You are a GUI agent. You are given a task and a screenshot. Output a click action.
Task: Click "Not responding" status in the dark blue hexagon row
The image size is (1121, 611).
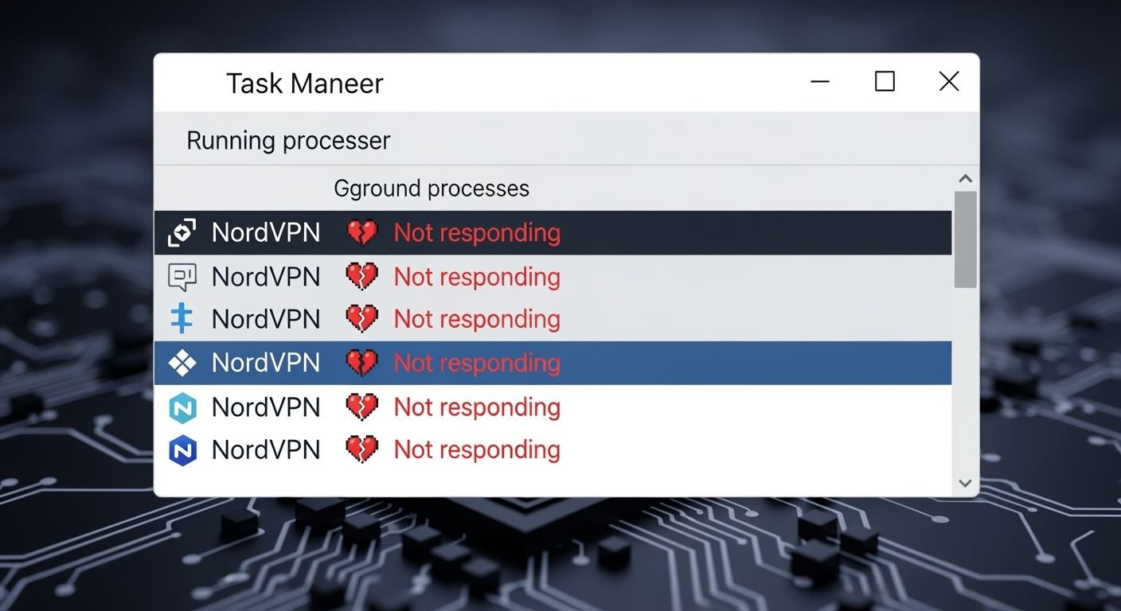click(477, 449)
